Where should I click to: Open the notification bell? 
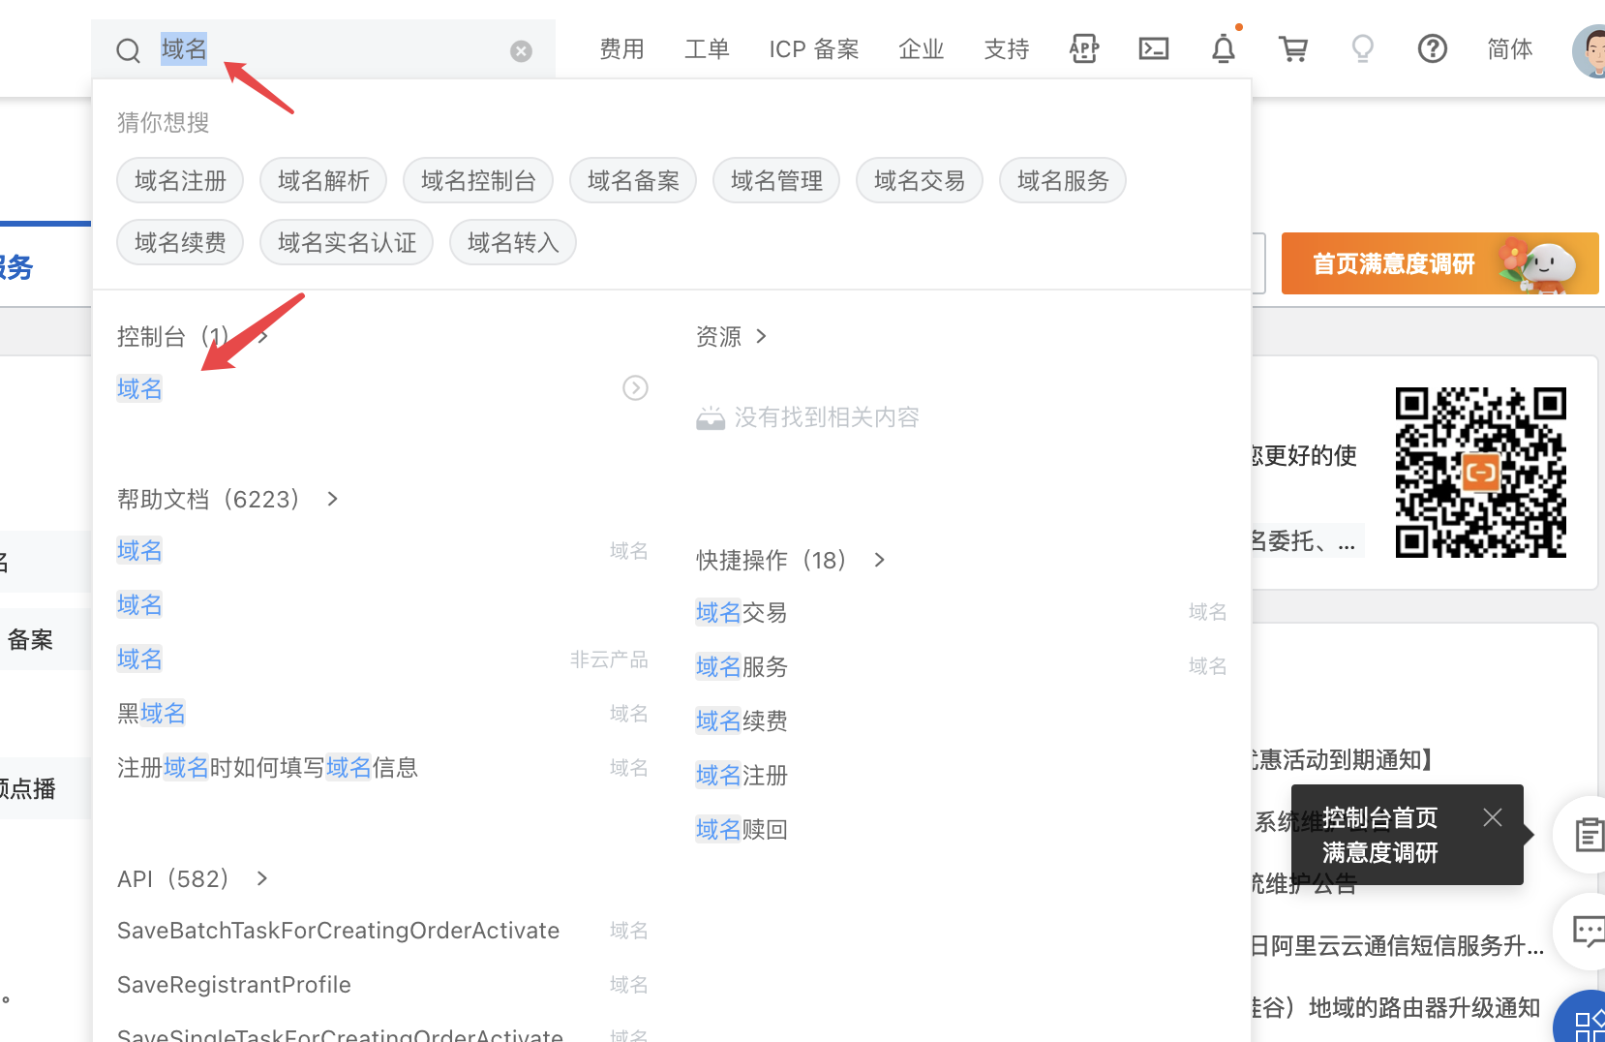(x=1224, y=48)
